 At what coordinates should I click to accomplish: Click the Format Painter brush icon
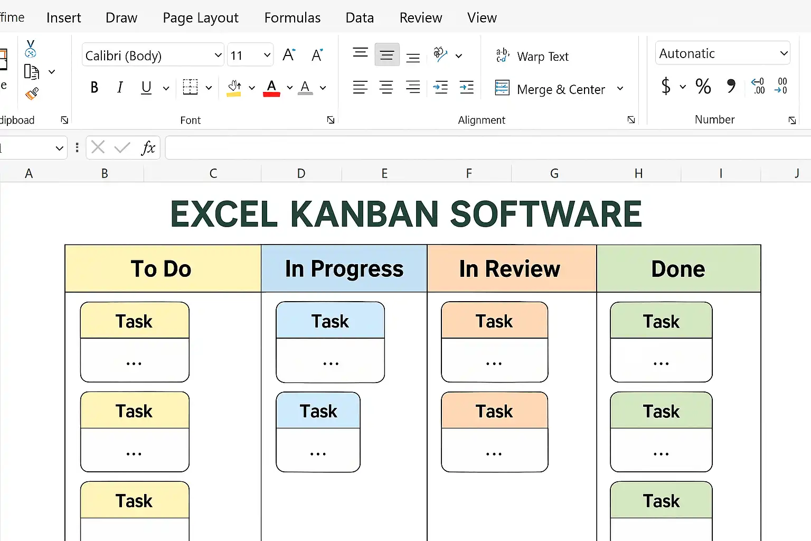32,94
